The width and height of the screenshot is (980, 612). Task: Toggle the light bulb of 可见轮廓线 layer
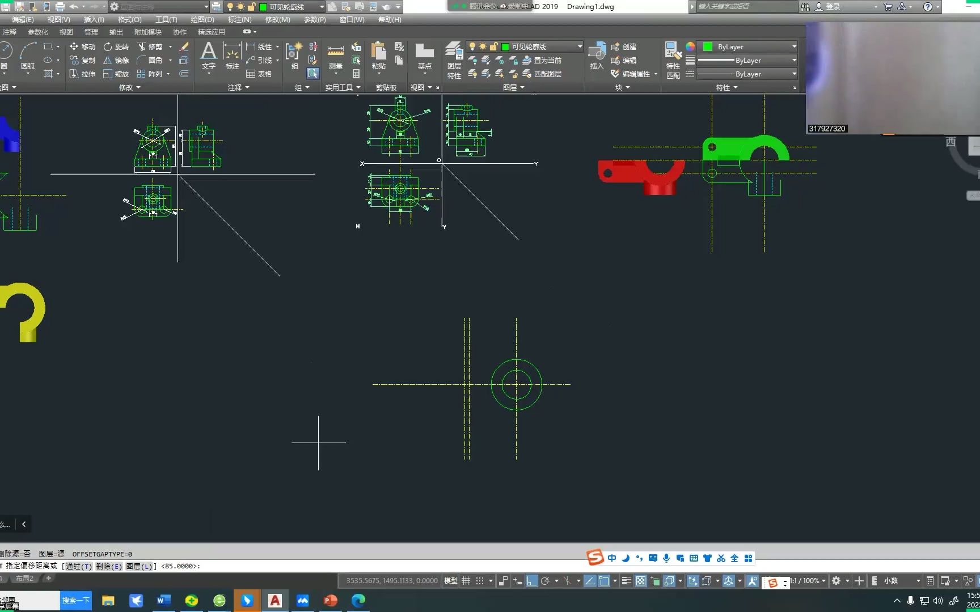[x=472, y=46]
